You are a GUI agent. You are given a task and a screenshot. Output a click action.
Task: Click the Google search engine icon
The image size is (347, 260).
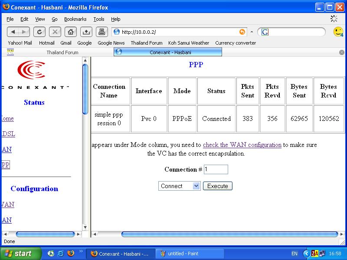(265, 32)
